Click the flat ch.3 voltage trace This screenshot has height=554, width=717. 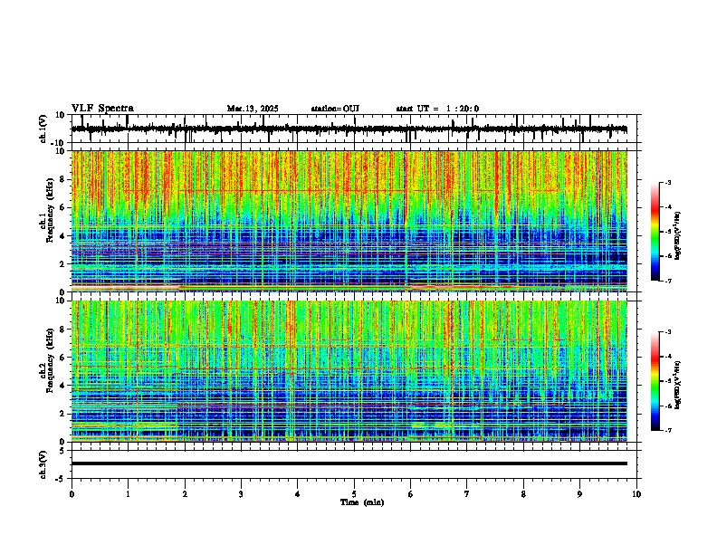point(349,463)
